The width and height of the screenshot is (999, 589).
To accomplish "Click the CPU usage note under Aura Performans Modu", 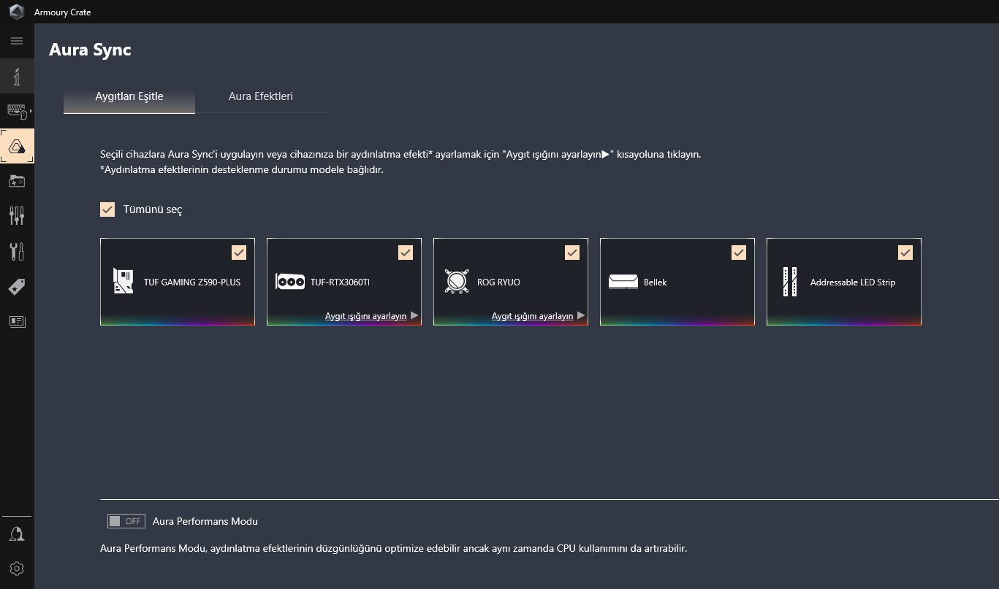I will (x=394, y=548).
